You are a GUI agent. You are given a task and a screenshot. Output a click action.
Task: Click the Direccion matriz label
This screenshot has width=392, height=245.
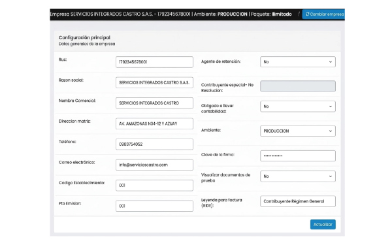(74, 121)
